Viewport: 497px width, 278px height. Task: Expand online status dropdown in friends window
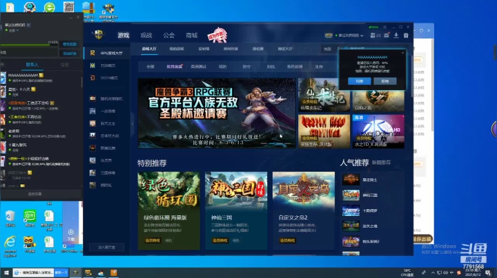tap(17, 30)
